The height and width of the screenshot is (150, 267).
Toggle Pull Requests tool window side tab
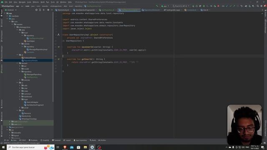pyautogui.click(x=2, y=36)
